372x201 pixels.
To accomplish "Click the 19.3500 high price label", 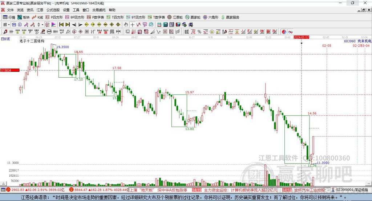I will point(62,47).
